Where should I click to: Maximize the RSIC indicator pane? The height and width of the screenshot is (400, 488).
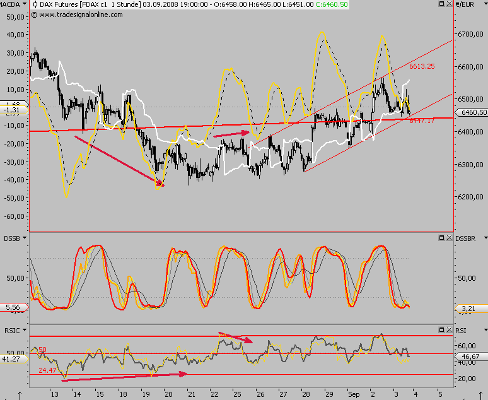pos(441,329)
